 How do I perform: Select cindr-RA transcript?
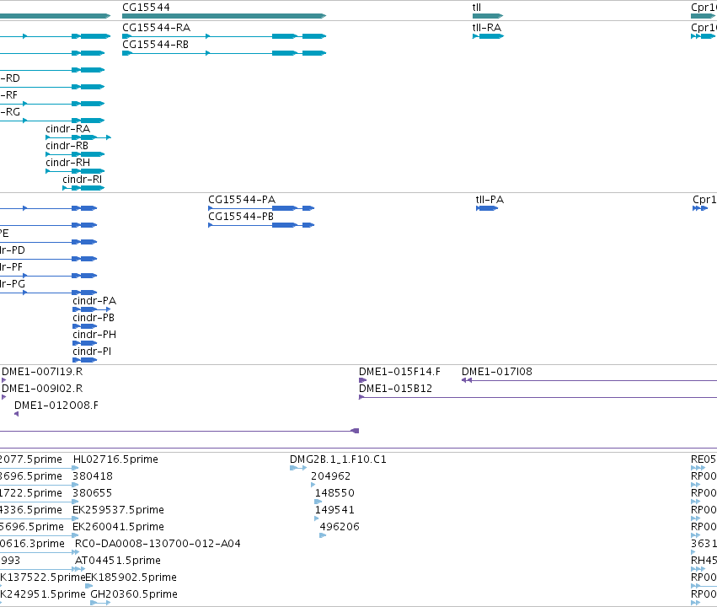tap(78, 137)
